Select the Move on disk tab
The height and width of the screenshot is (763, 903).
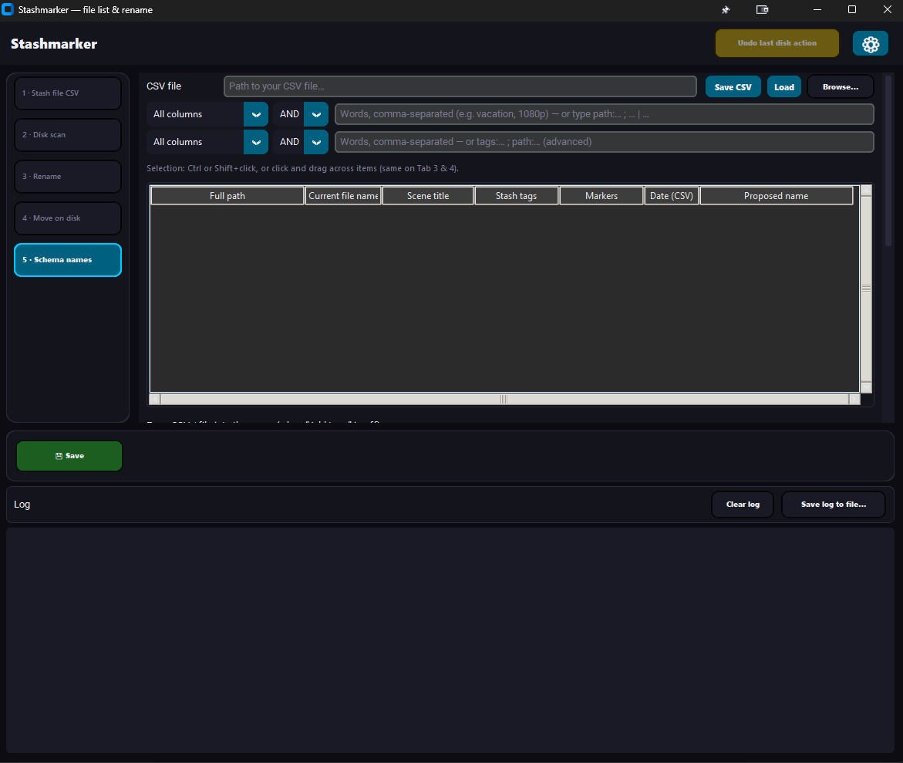click(68, 218)
